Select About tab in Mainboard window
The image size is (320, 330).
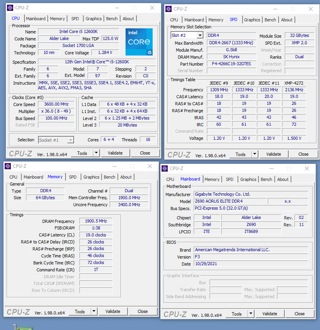[x=283, y=179]
